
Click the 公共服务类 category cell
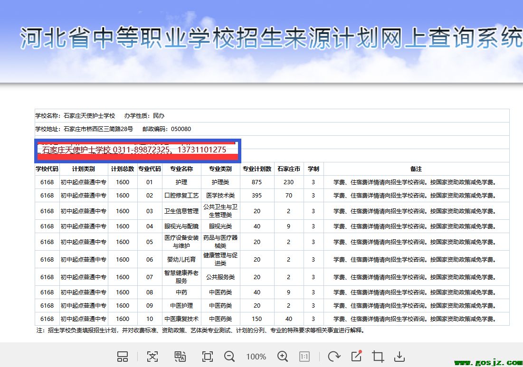pos(220,277)
